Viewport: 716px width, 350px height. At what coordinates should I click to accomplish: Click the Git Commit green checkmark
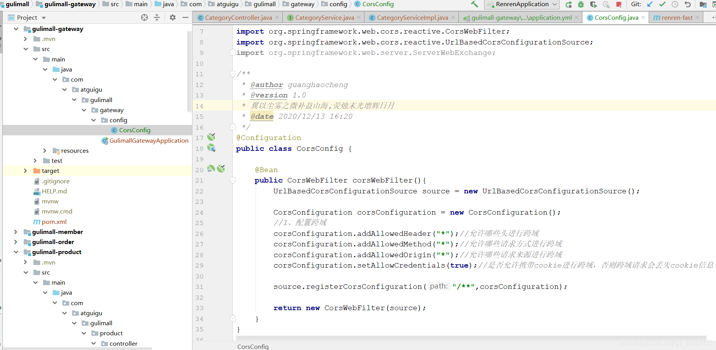click(x=662, y=4)
